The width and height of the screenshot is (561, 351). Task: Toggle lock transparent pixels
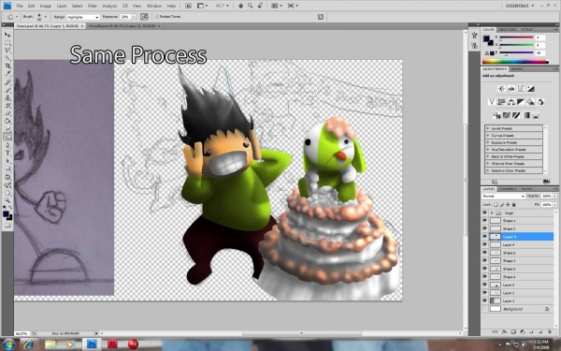point(496,204)
